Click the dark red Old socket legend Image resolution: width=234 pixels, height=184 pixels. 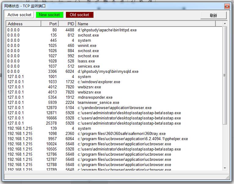pos(80,15)
